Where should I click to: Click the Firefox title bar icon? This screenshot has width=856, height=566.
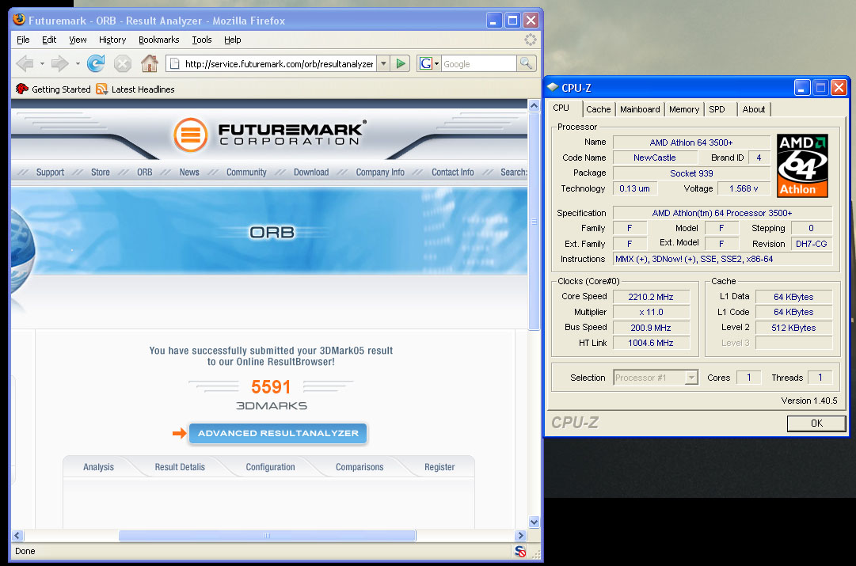click(x=19, y=20)
